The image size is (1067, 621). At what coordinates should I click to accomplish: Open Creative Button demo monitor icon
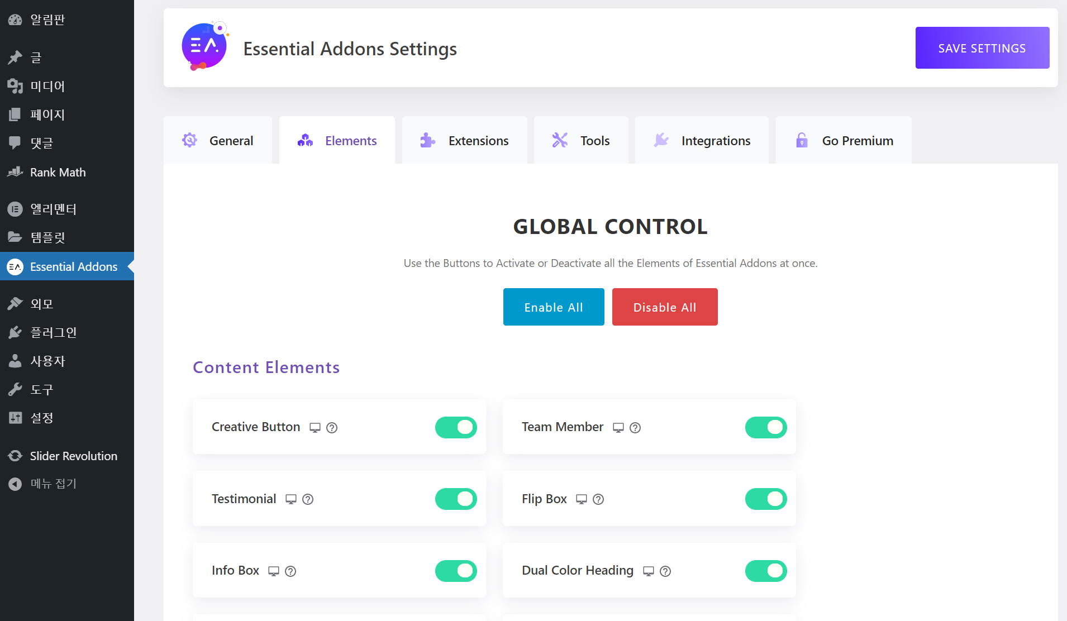(315, 428)
